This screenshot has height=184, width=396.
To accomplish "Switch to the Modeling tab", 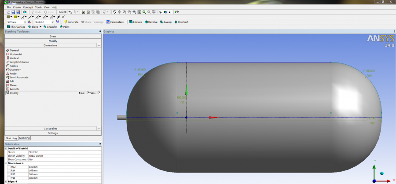I will pos(25,138).
